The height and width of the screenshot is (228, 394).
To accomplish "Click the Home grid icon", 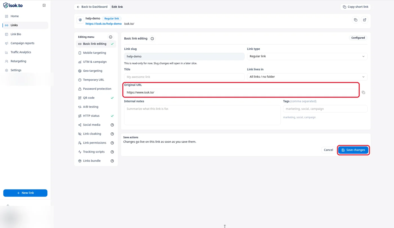I will [x=7, y=16].
